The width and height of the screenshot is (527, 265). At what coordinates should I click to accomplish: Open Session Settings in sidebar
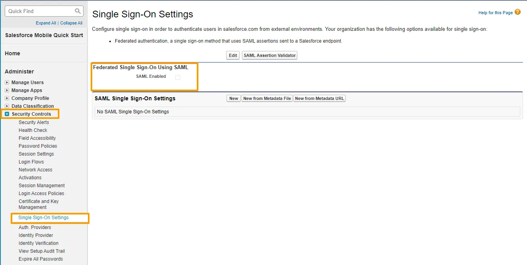pyautogui.click(x=36, y=154)
